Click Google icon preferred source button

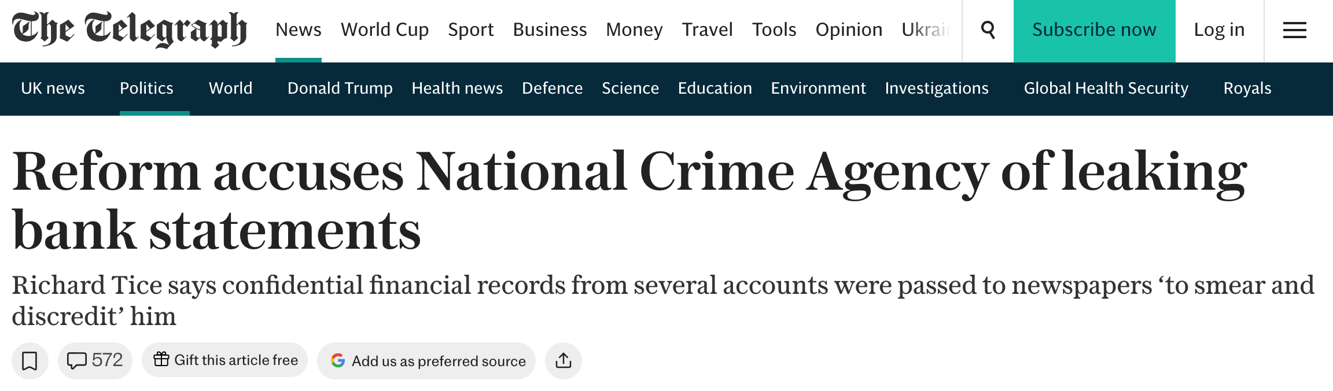[338, 360]
